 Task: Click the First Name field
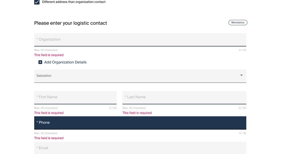75,97
